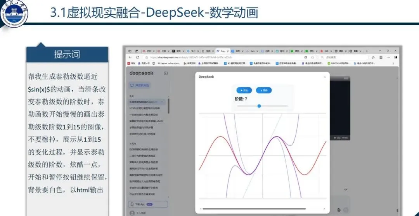
Task: Open the browser three-dots settings menu
Action: (388, 57)
